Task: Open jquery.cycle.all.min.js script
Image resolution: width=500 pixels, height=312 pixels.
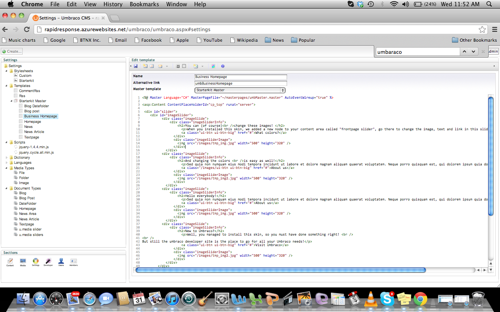Action: tap(36, 152)
